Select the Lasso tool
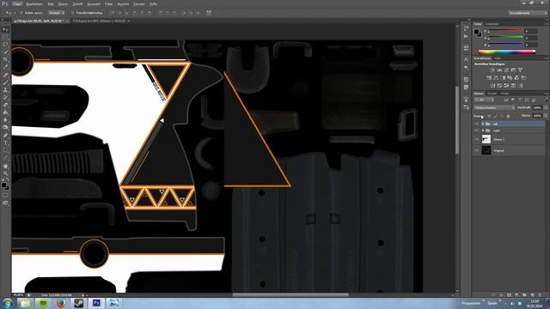Screen dimensions: 550x309 point(5,44)
